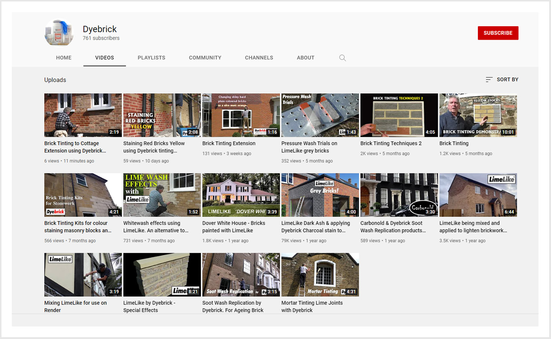Click the channel search magnifier icon
551x339 pixels.
click(x=342, y=58)
